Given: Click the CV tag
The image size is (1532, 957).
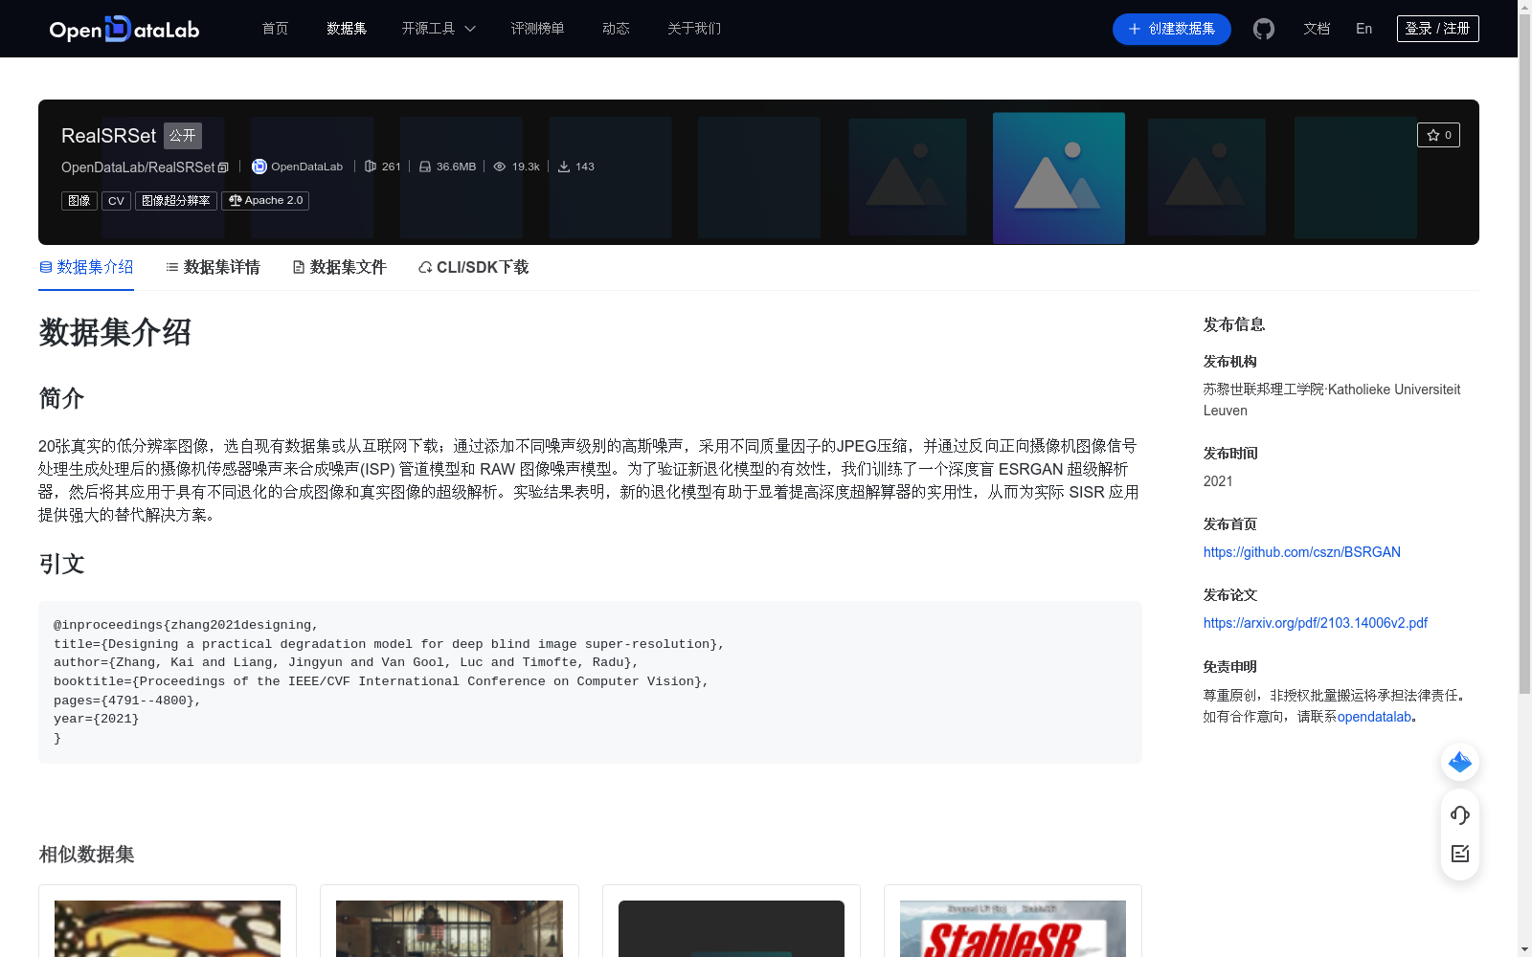Looking at the screenshot, I should (116, 201).
